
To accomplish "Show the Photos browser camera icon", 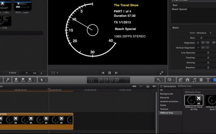I will 187,80.
